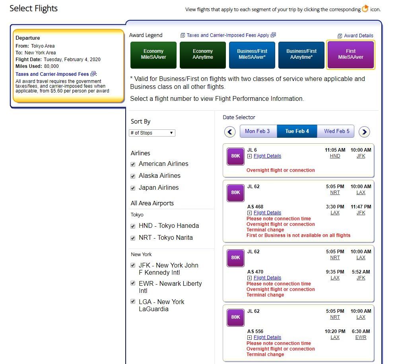Click the popup icon right of Taxes and Carrier-Imposed Fees Apply
This screenshot has height=364, width=410.
coord(273,35)
